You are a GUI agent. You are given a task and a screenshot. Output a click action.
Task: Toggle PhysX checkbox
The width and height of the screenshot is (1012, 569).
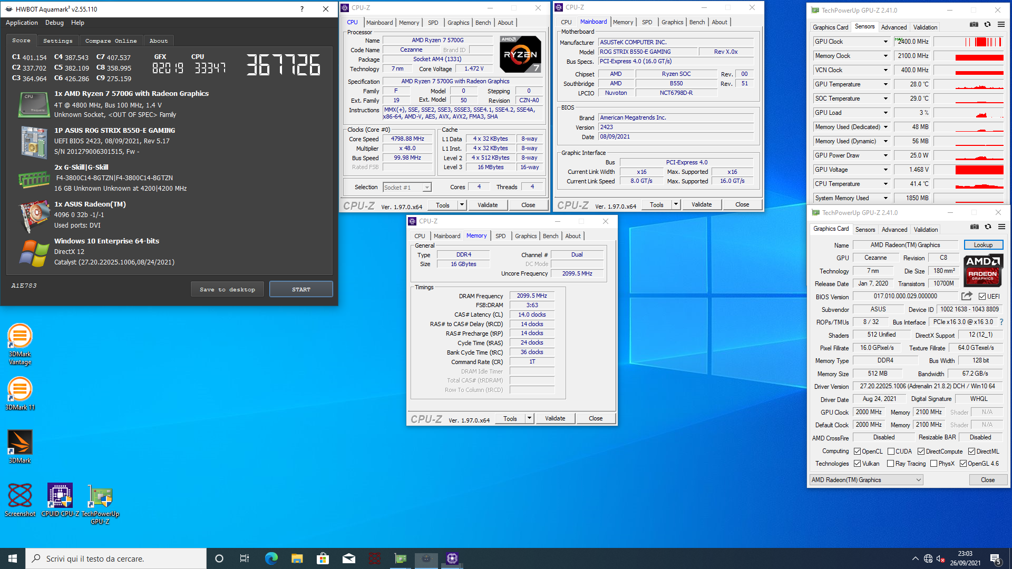pos(933,464)
